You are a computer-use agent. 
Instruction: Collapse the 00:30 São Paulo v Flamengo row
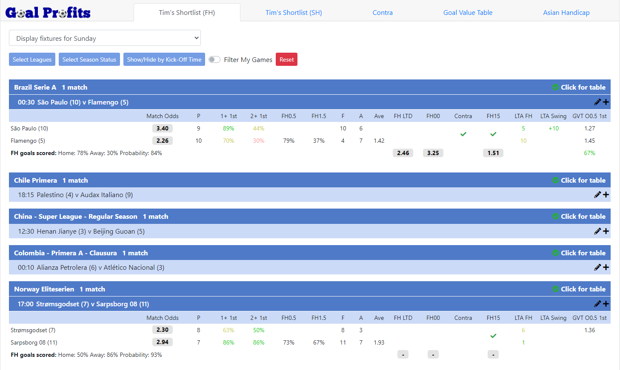[x=310, y=102]
